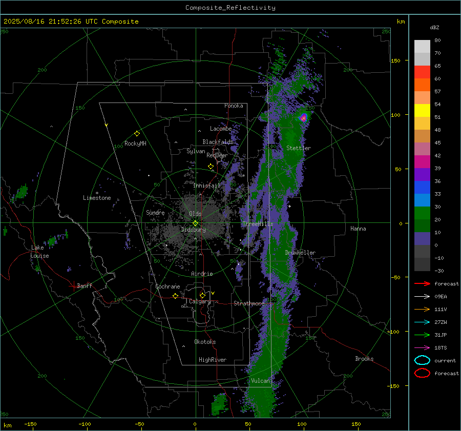
Task: Select the Sundre town label
Action: coord(155,212)
